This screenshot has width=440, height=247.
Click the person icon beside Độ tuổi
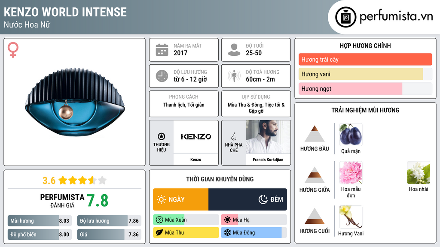tap(234, 50)
